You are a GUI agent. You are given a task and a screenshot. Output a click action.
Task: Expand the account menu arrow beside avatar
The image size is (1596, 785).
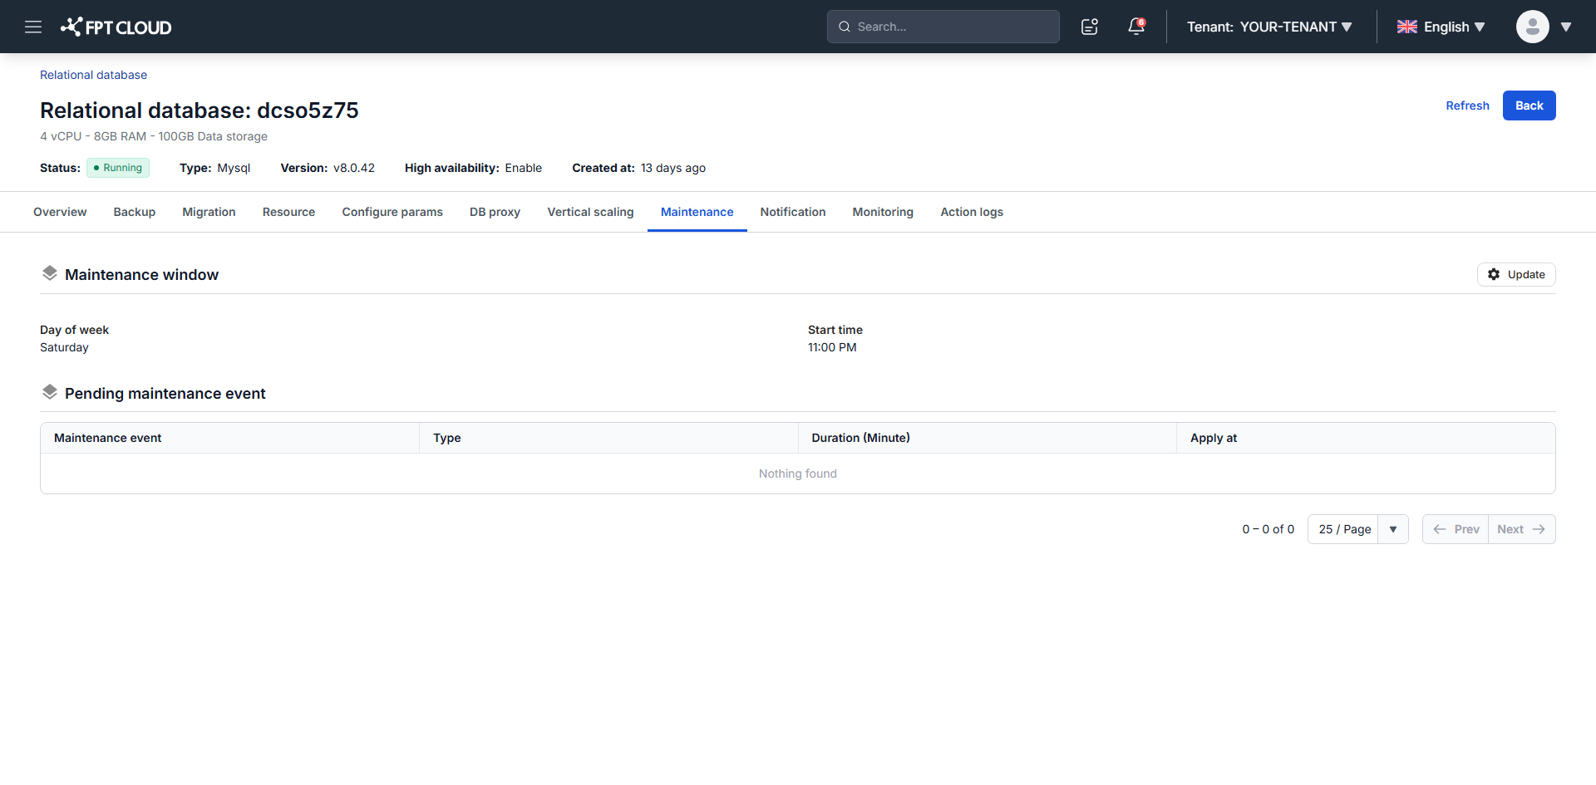tap(1566, 27)
